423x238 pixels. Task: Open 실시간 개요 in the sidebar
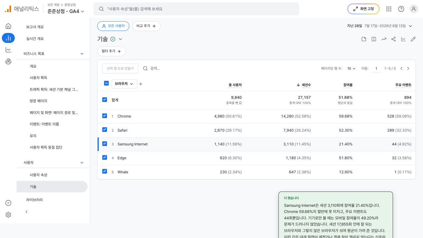click(x=35, y=39)
